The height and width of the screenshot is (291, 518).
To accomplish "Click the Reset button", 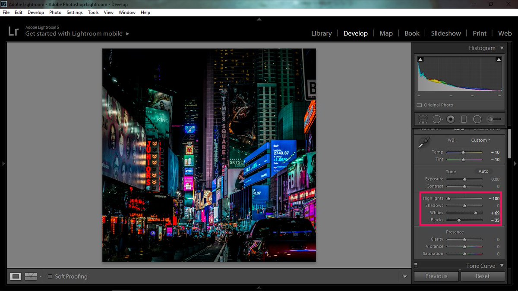I will 483,276.
